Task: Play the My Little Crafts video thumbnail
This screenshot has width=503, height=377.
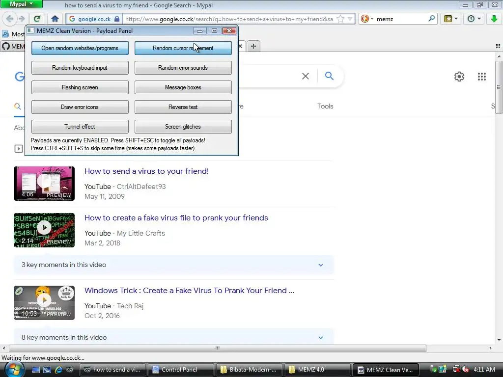Action: pos(44,230)
